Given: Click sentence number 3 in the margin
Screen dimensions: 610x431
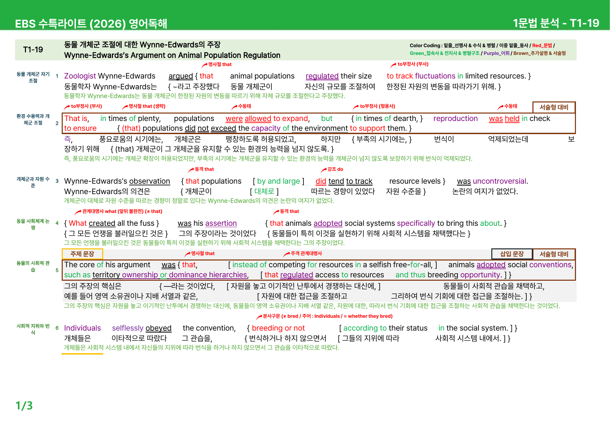Looking at the screenshot, I should click(x=57, y=181).
